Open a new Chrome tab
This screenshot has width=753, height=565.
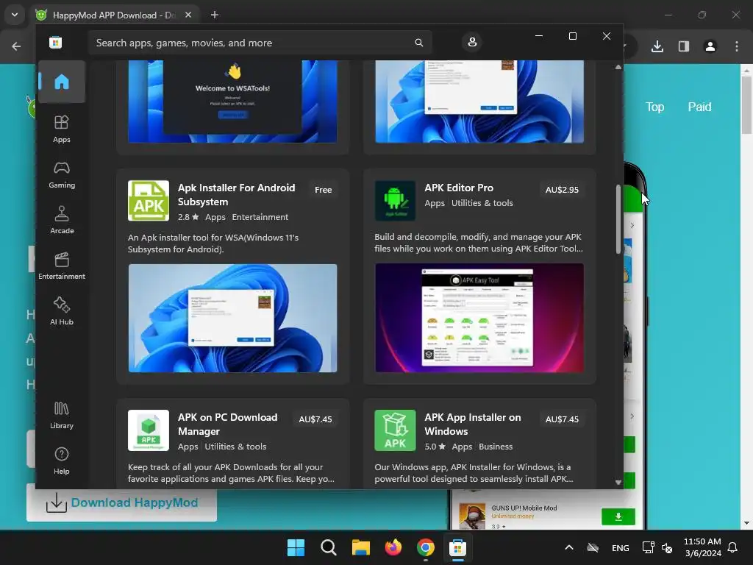coord(215,15)
